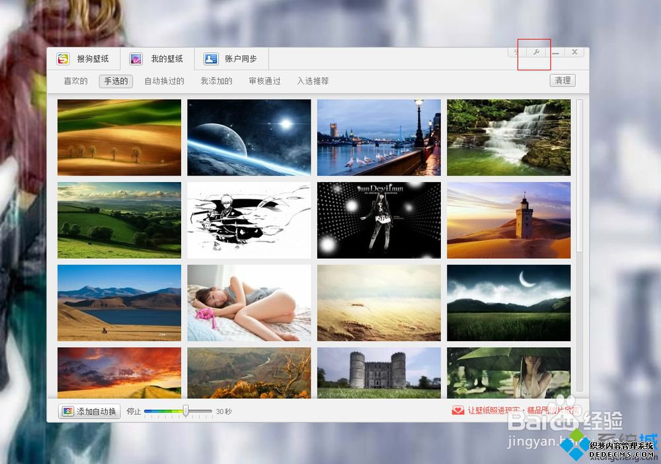Image resolution: width=661 pixels, height=464 pixels.
Task: Open the 入选推荐 filter
Action: point(313,81)
